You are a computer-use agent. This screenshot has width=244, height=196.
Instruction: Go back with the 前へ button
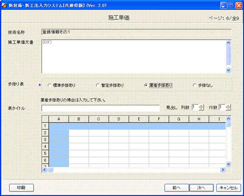[177, 188]
